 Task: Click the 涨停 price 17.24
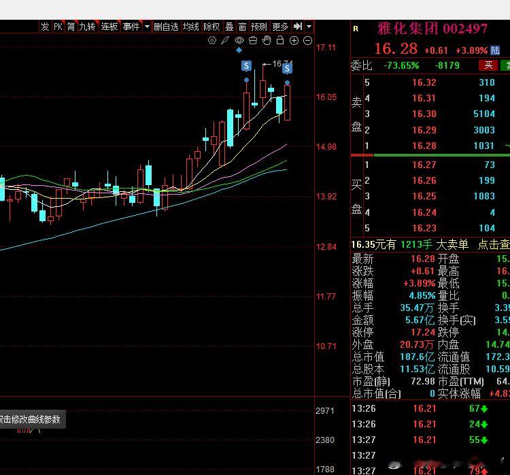tap(423, 332)
